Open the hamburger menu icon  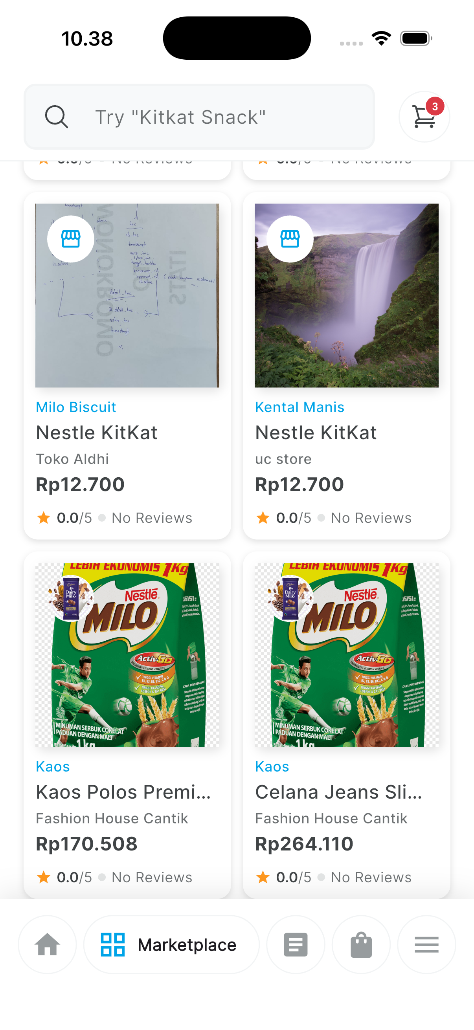[426, 944]
